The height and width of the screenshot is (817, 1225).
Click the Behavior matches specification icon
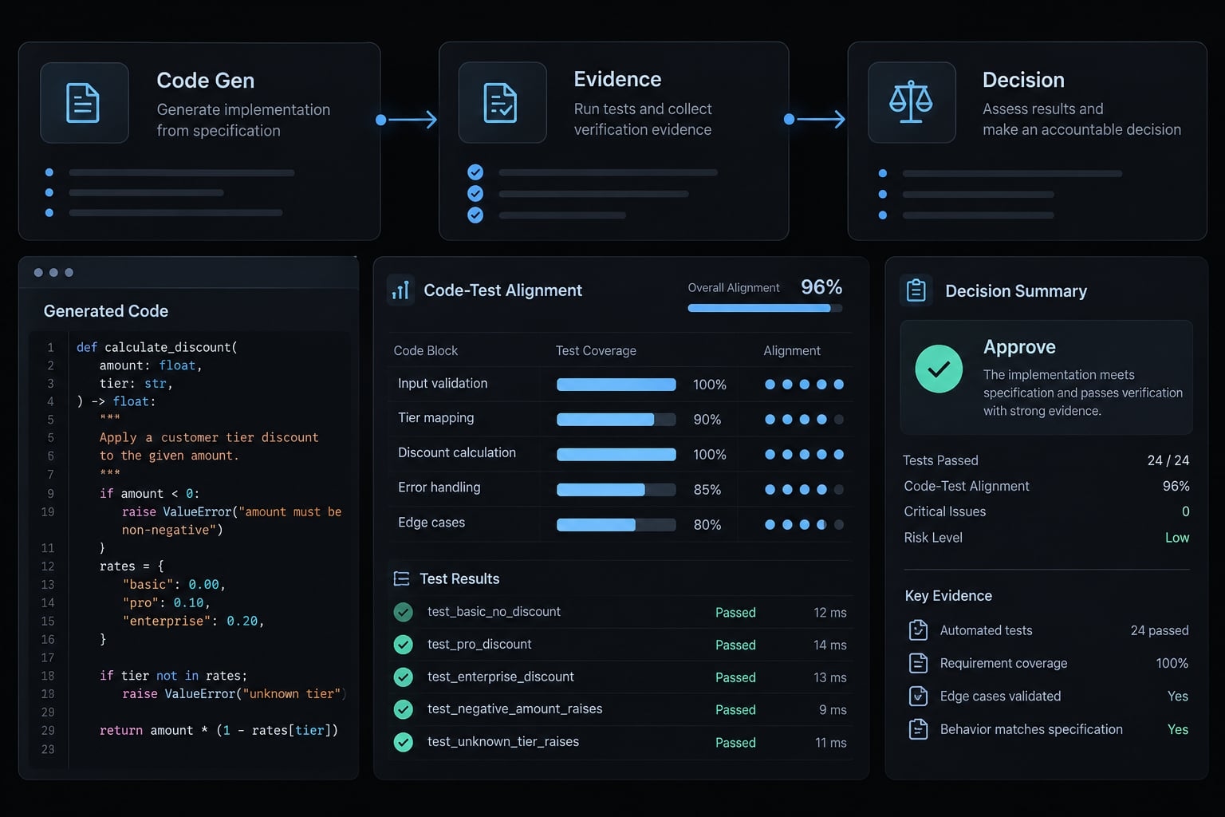point(918,729)
